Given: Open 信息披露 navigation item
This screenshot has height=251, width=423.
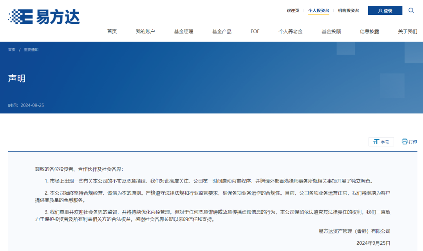Looking at the screenshot, I should point(369,32).
